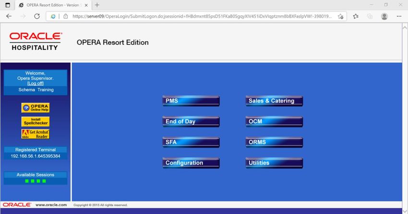
Task: Click the scrollbar down arrow
Action: click(405, 212)
